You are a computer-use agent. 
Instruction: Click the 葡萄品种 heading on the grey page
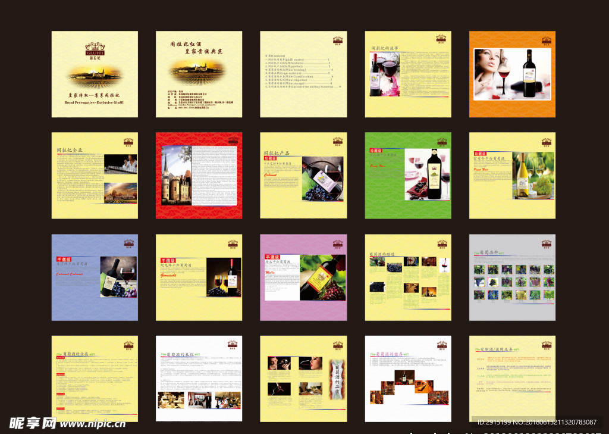pyautogui.click(x=489, y=252)
